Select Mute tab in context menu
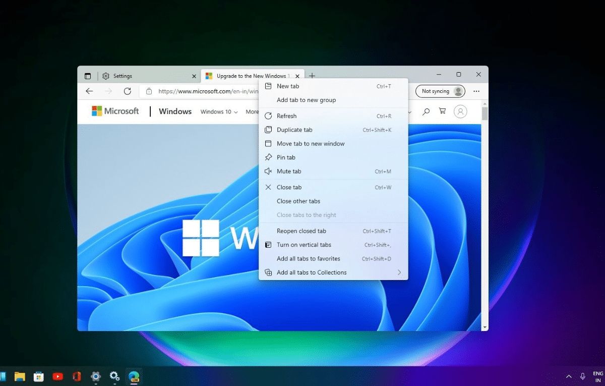This screenshot has height=386, width=605. point(289,172)
